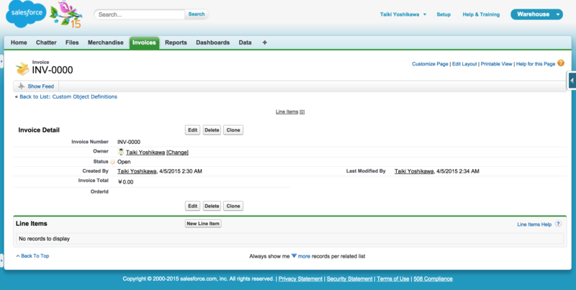Click the Show Feed pulse icon
The height and width of the screenshot is (290, 576).
pyautogui.click(x=22, y=86)
